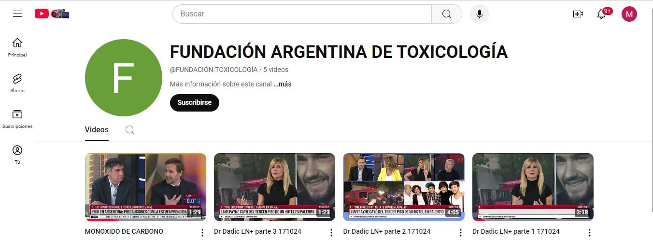Open the notifications bell
This screenshot has height=240, width=653.
coord(601,14)
